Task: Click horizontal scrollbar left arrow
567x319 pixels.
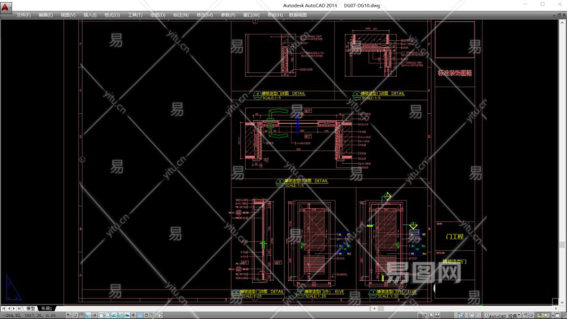Action: pyautogui.click(x=374, y=308)
